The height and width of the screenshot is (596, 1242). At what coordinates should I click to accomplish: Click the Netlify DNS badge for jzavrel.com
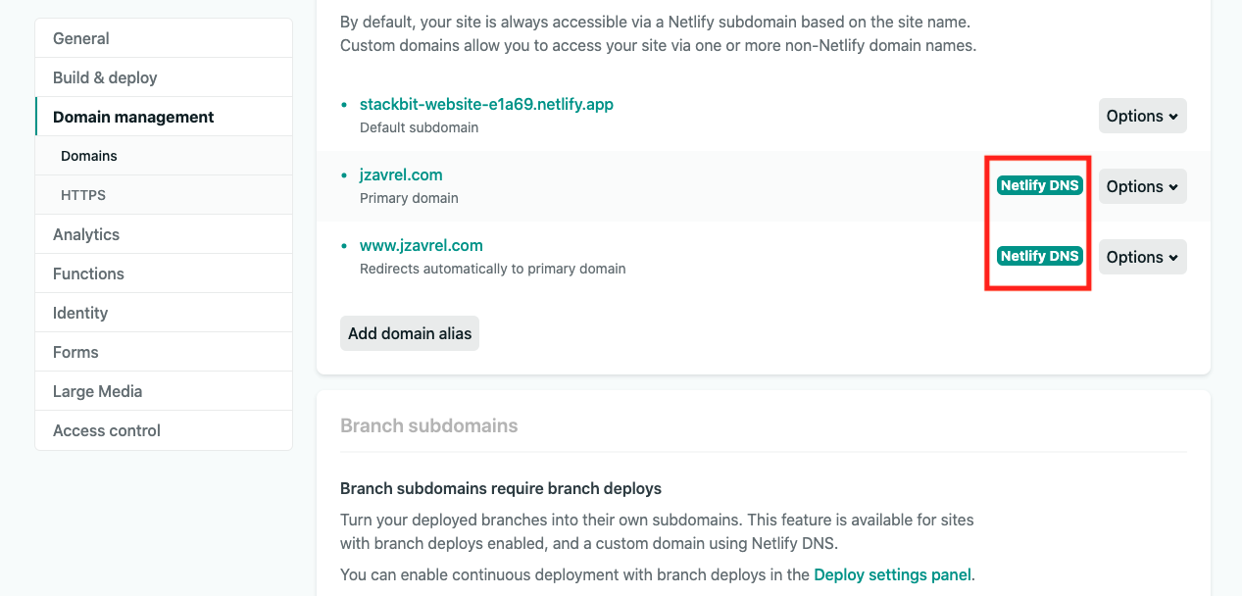(1039, 185)
